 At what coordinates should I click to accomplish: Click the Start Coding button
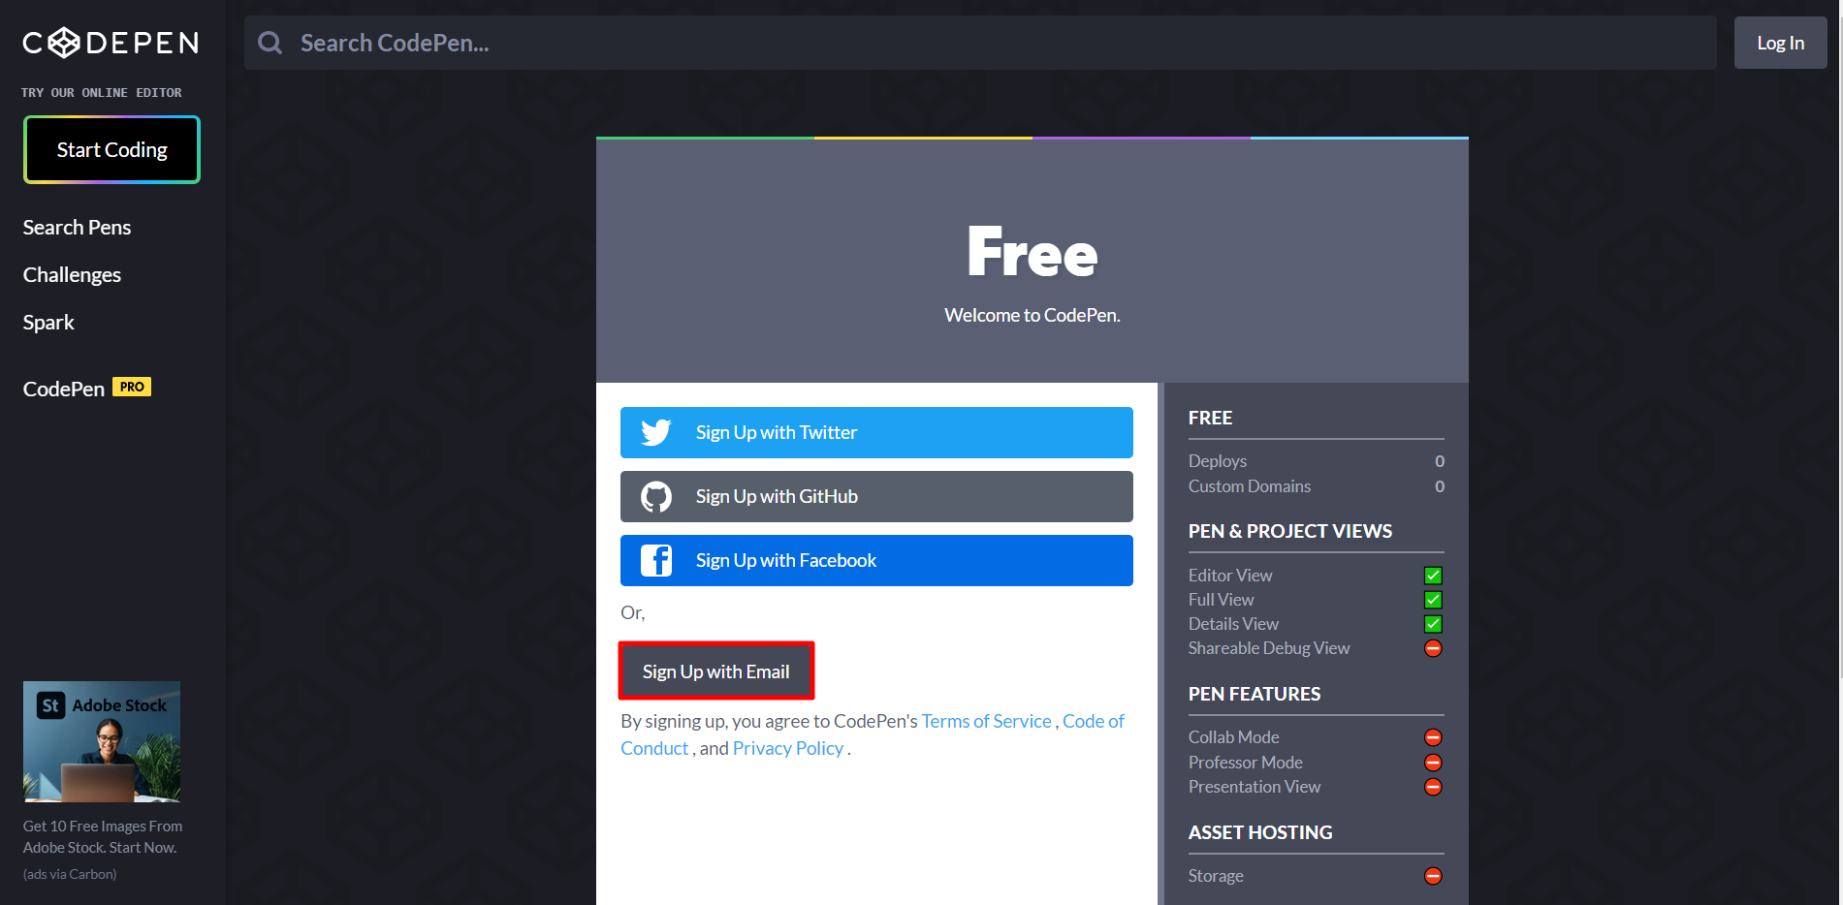[112, 149]
